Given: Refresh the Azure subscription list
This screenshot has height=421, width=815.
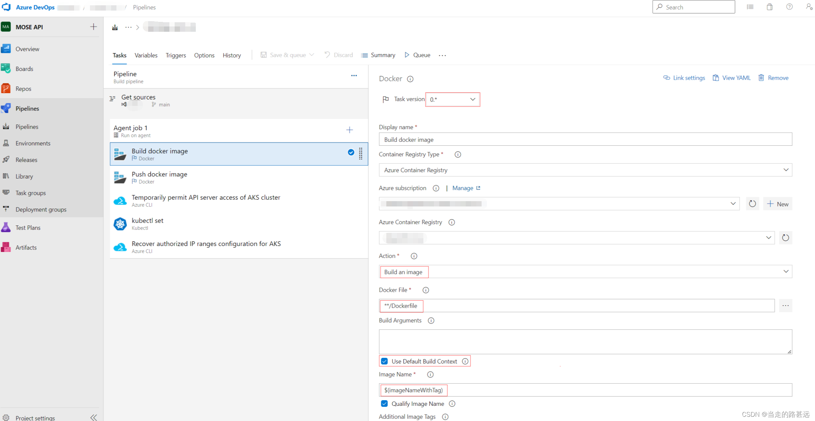Looking at the screenshot, I should pos(752,204).
